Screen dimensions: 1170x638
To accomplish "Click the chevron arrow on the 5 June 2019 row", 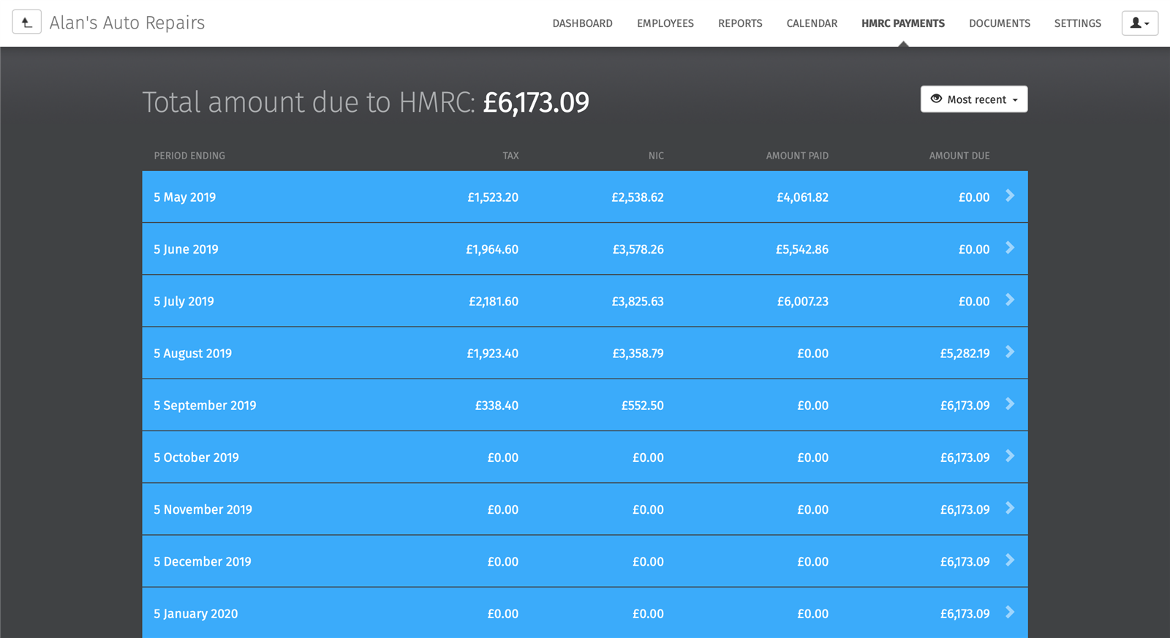I will pos(1010,248).
